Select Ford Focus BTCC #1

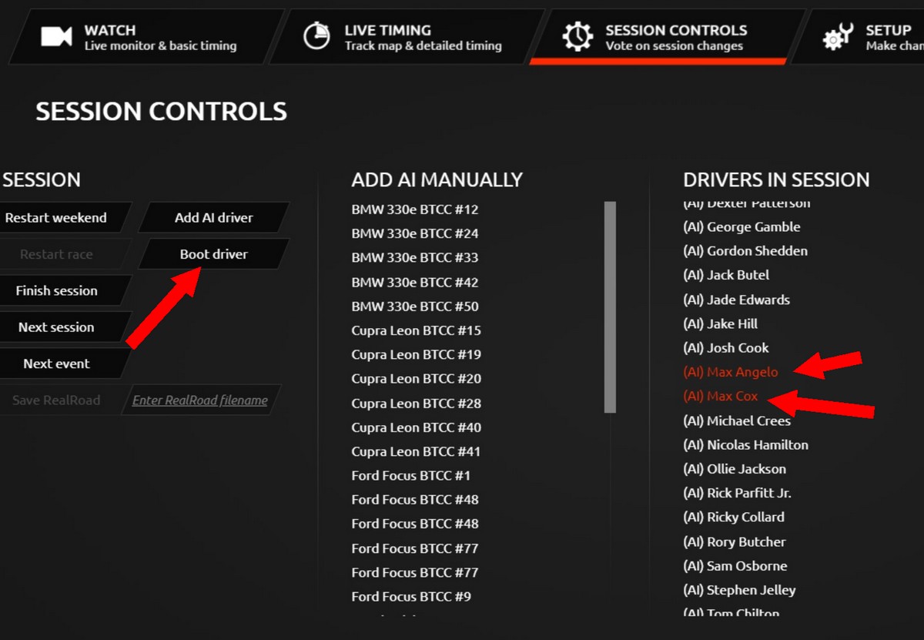pyautogui.click(x=411, y=475)
